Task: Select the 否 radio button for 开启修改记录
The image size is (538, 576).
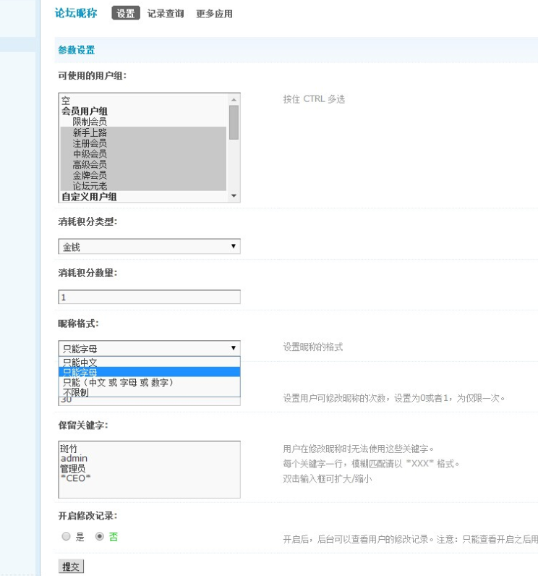Action: tap(100, 536)
